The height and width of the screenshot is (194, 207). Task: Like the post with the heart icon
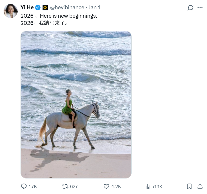pyautogui.click(x=106, y=186)
